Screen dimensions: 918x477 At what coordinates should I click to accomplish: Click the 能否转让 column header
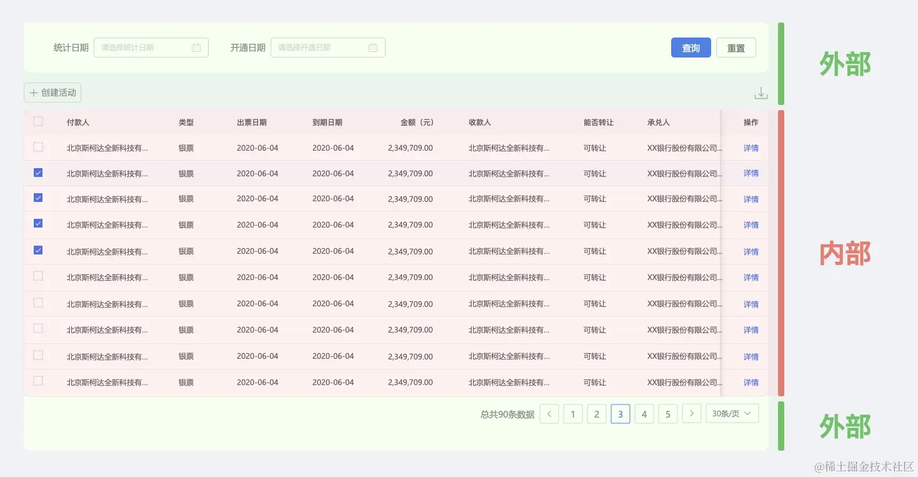598,122
